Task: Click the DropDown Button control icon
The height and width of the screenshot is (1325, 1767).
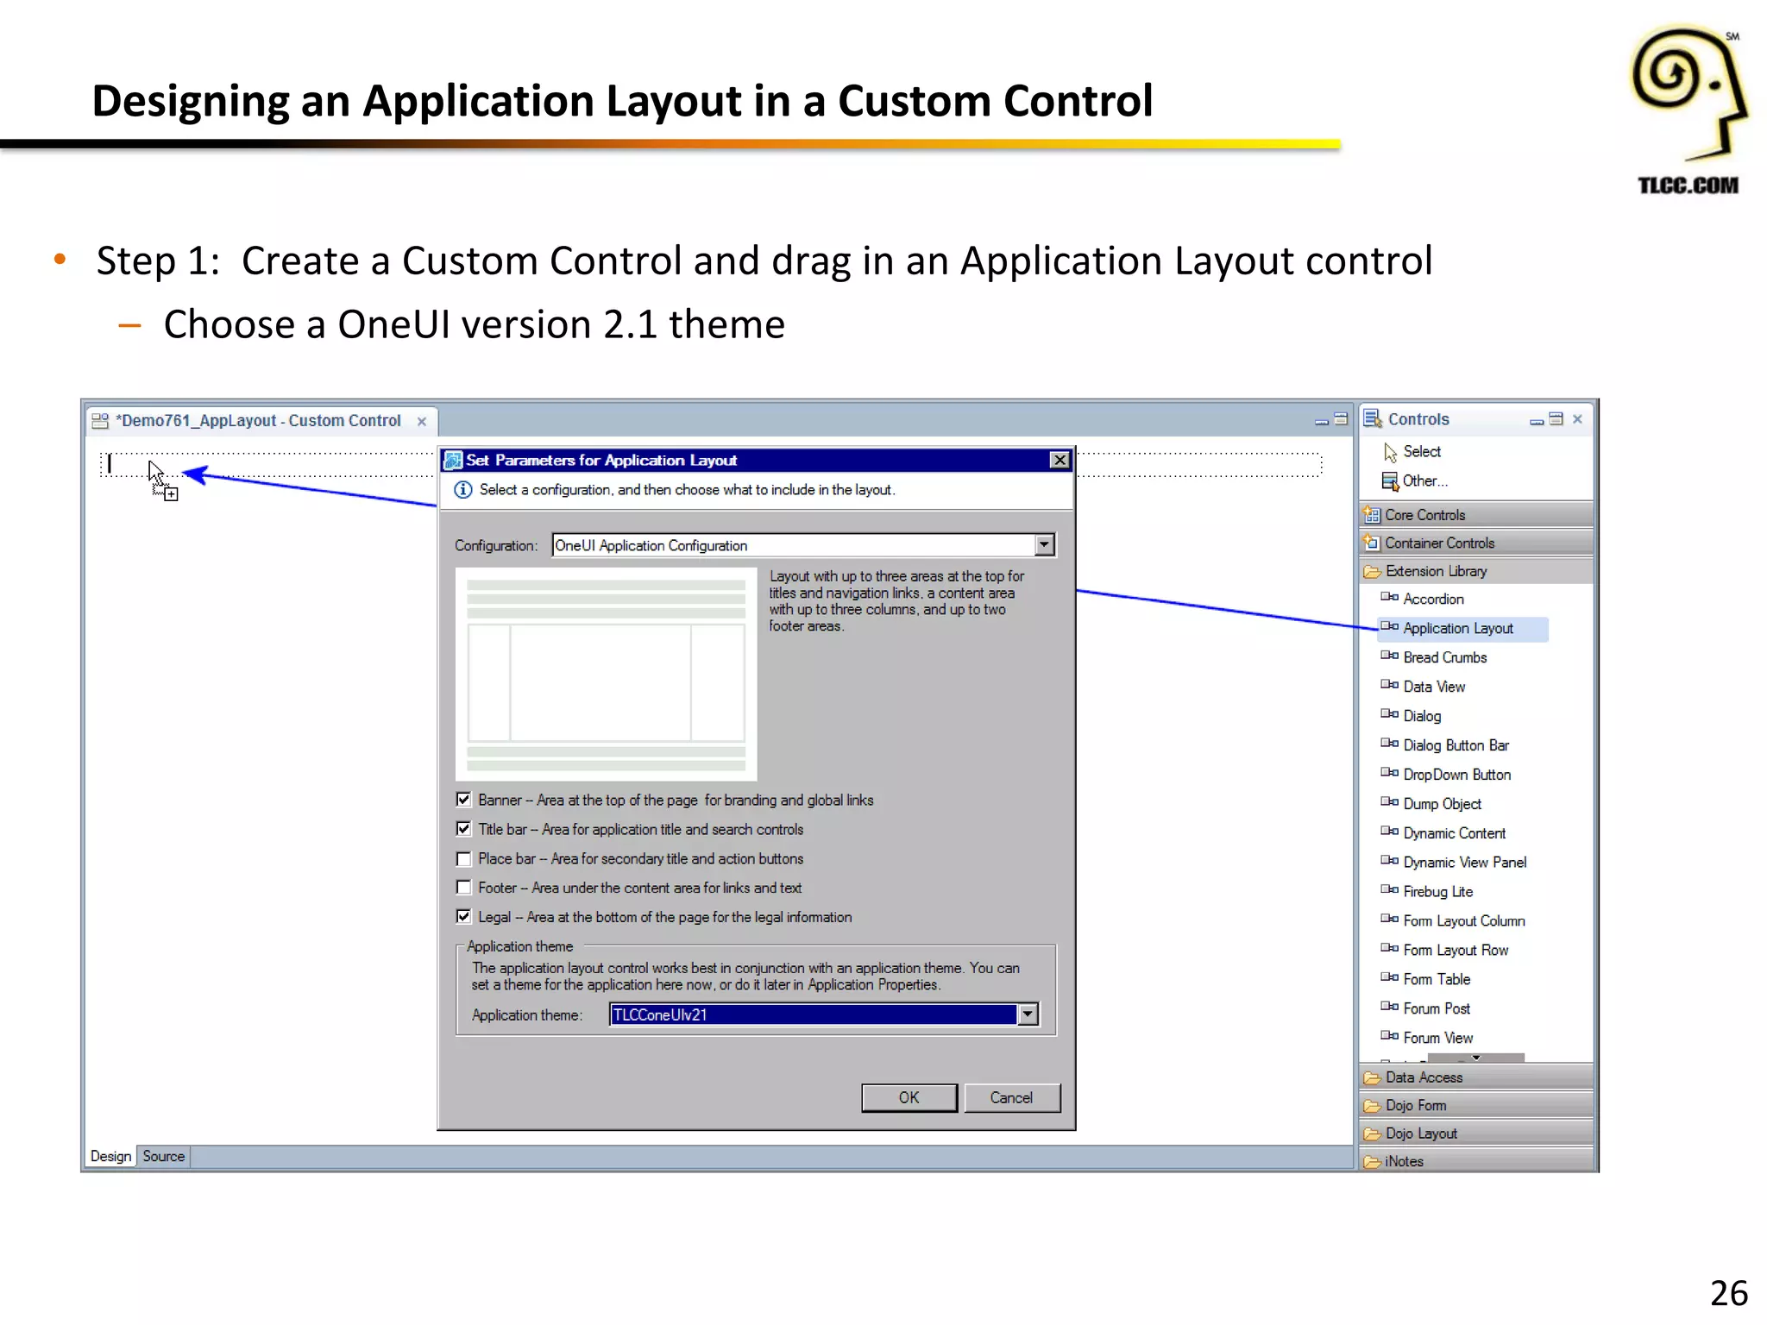Action: [1389, 774]
